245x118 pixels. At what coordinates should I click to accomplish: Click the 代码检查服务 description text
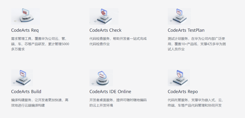118,41
